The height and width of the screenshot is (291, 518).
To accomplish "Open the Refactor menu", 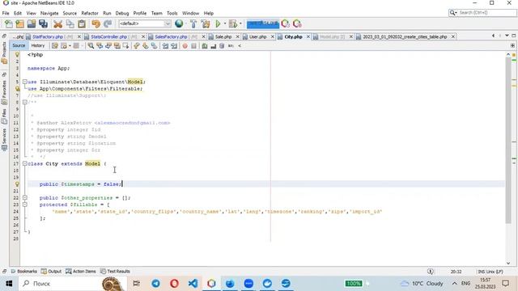I will pyautogui.click(x=90, y=13).
